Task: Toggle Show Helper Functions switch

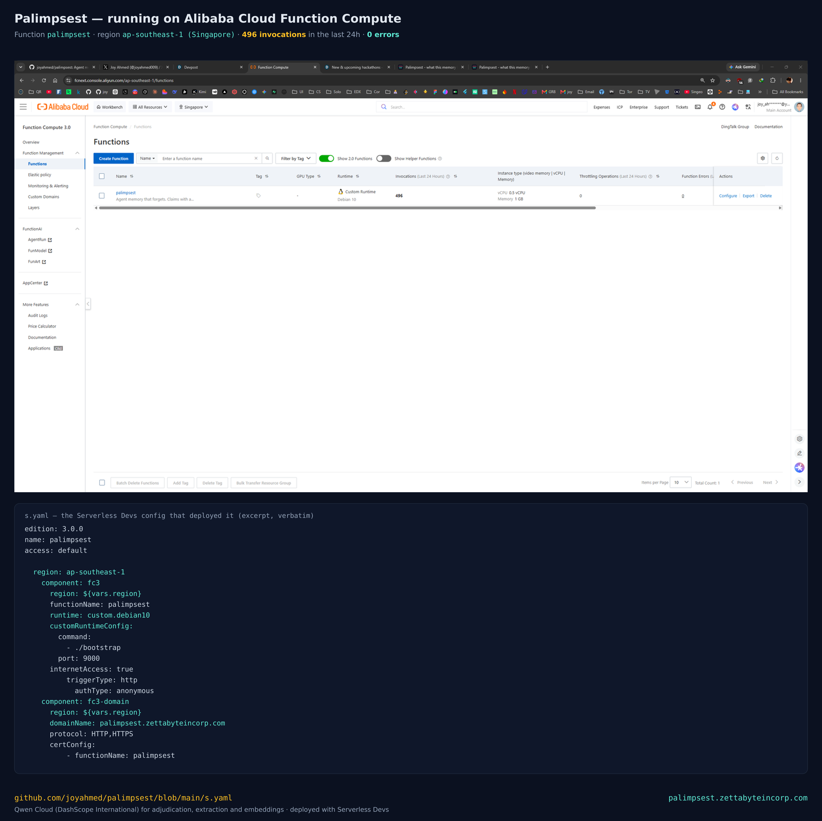Action: click(x=383, y=158)
